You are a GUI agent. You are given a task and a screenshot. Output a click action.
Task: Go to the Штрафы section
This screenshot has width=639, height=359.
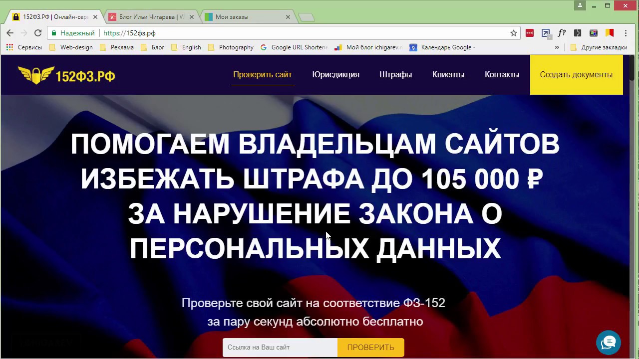(x=395, y=75)
